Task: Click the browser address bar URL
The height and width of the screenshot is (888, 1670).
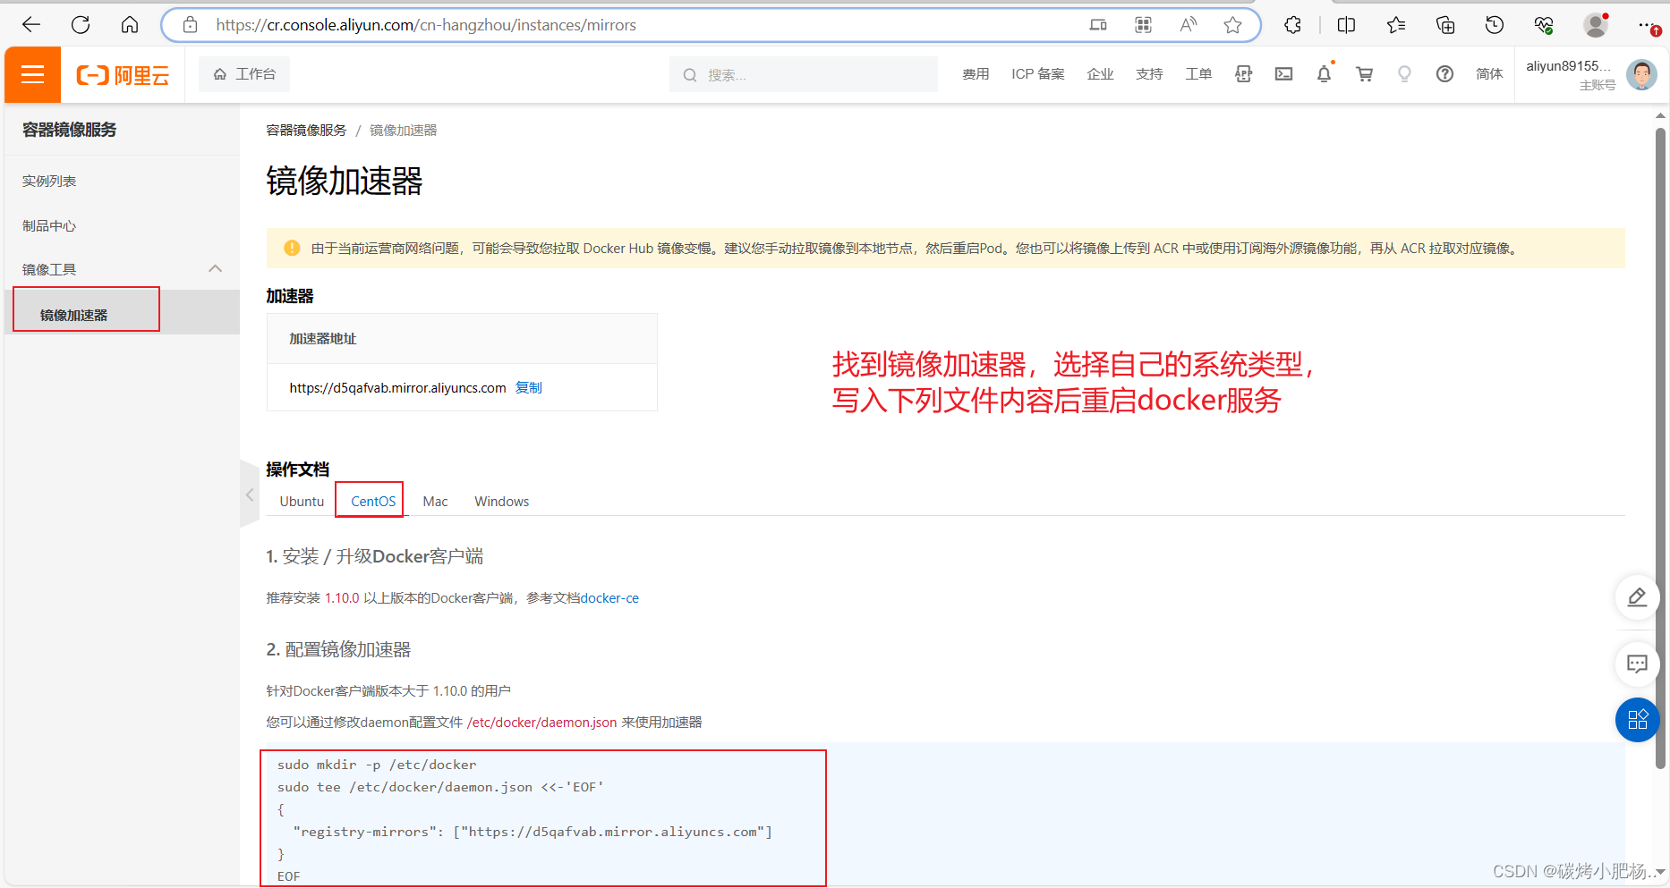Action: pyautogui.click(x=426, y=25)
